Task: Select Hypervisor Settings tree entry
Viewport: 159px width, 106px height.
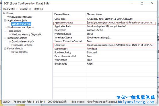Action: tap(22, 45)
